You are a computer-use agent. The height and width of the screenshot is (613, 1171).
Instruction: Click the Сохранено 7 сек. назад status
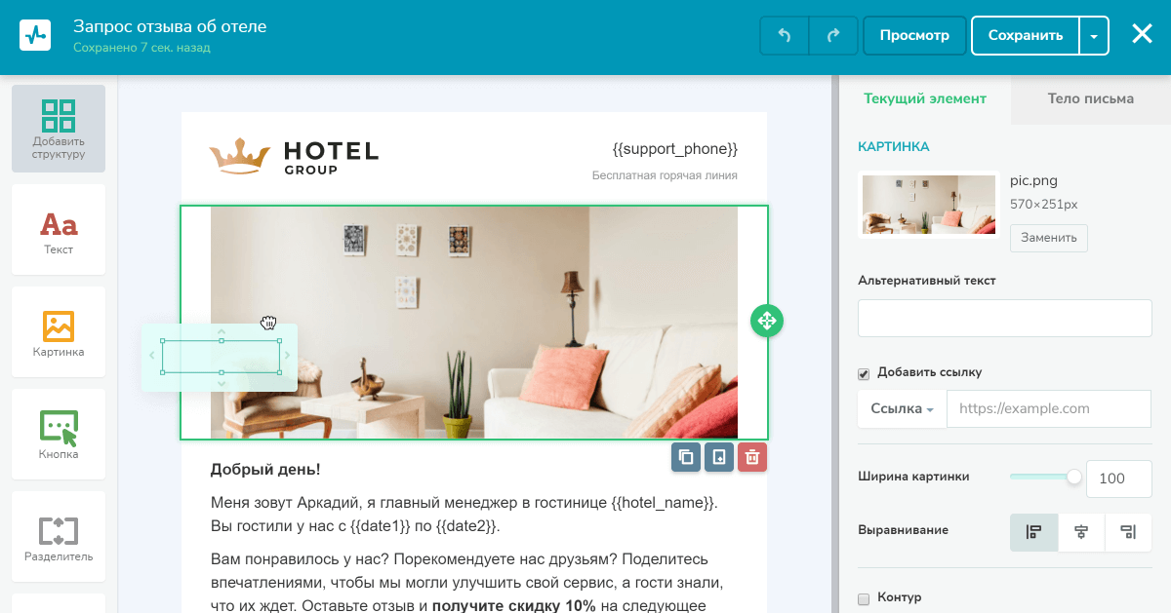(x=141, y=48)
